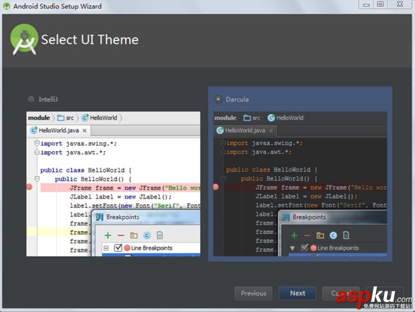Click the remove breakpoint minus icon

pyautogui.click(x=120, y=235)
